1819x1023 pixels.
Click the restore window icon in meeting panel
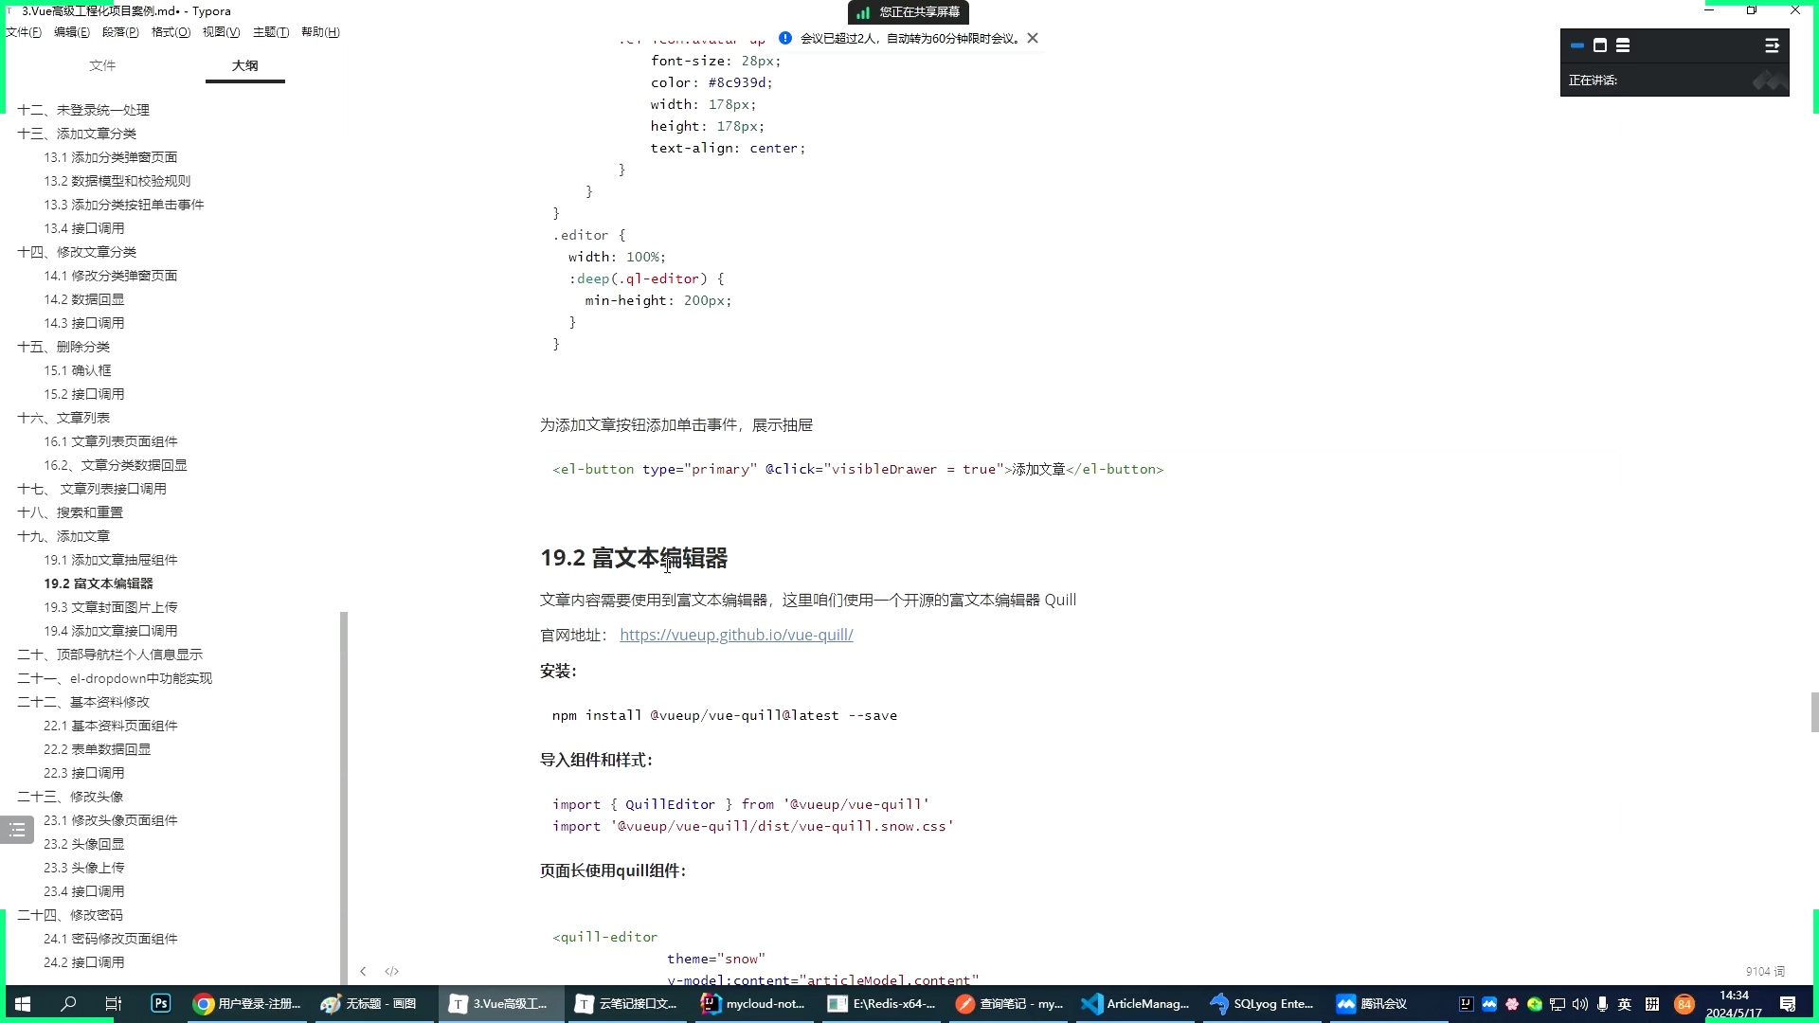coord(1601,45)
